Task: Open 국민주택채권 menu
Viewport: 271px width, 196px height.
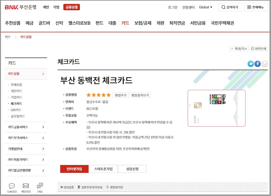Action: (x=222, y=23)
